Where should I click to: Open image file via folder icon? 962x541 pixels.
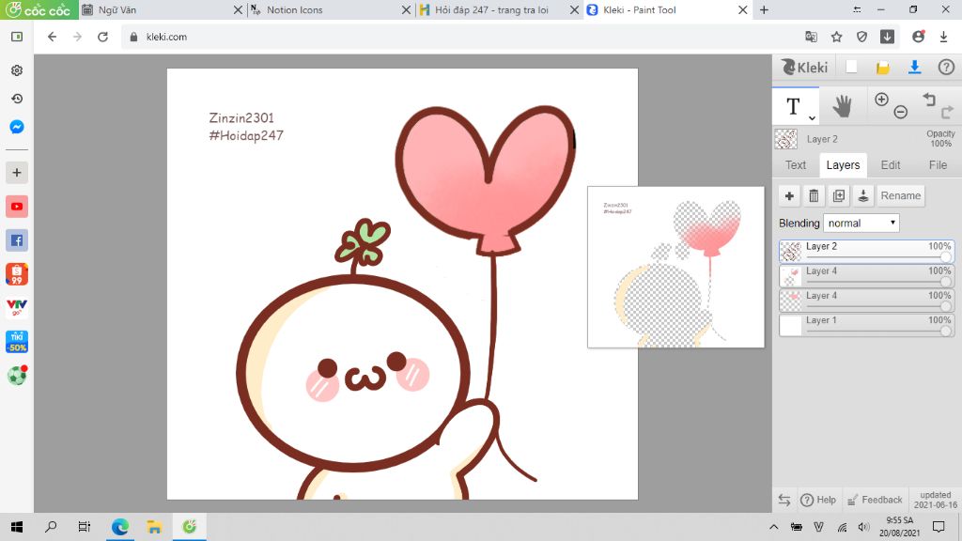coord(883,68)
